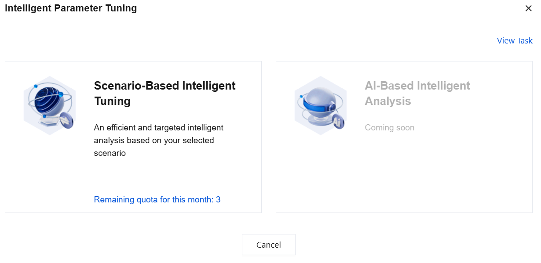541x263 pixels.
Task: Click the word Analysis in the AI heading
Action: click(x=387, y=101)
